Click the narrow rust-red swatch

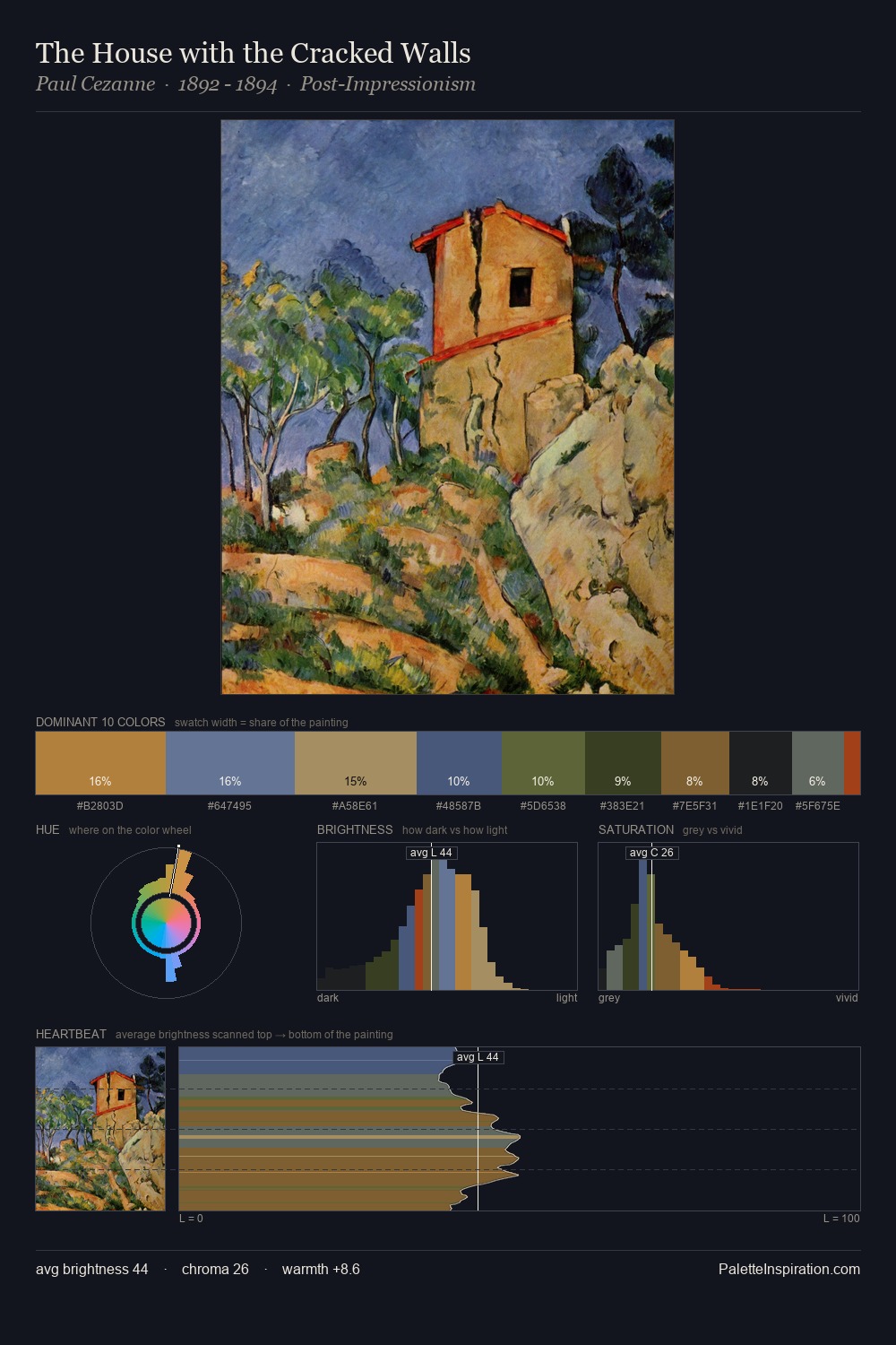point(852,763)
